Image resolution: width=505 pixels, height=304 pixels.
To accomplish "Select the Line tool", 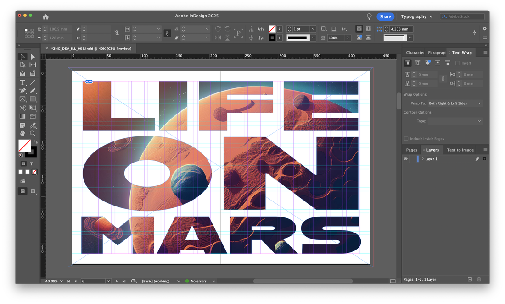I will [33, 82].
